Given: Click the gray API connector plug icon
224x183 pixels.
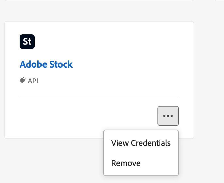Looking at the screenshot, I should pyautogui.click(x=23, y=80).
